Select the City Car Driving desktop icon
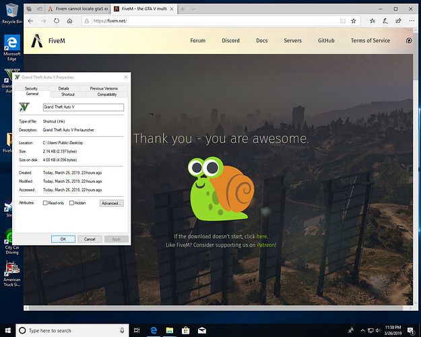The height and width of the screenshot is (337, 421). tap(12, 241)
